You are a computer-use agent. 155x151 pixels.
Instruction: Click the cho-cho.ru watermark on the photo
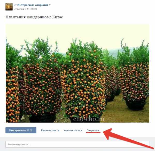[89, 119]
